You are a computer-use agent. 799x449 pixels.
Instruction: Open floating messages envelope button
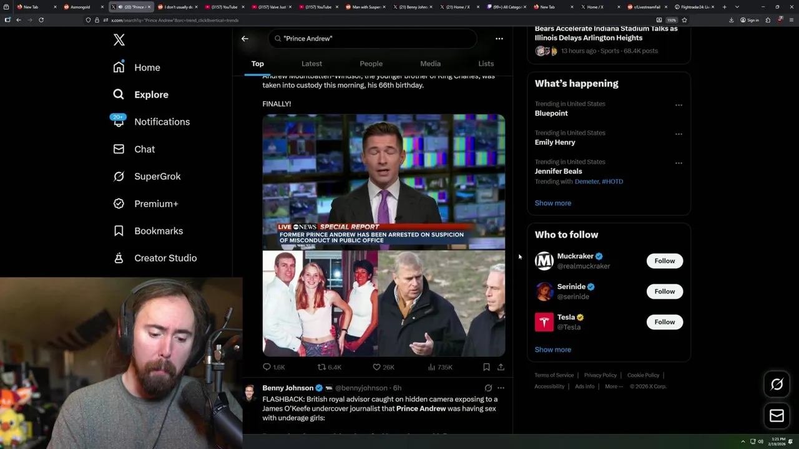[777, 415]
